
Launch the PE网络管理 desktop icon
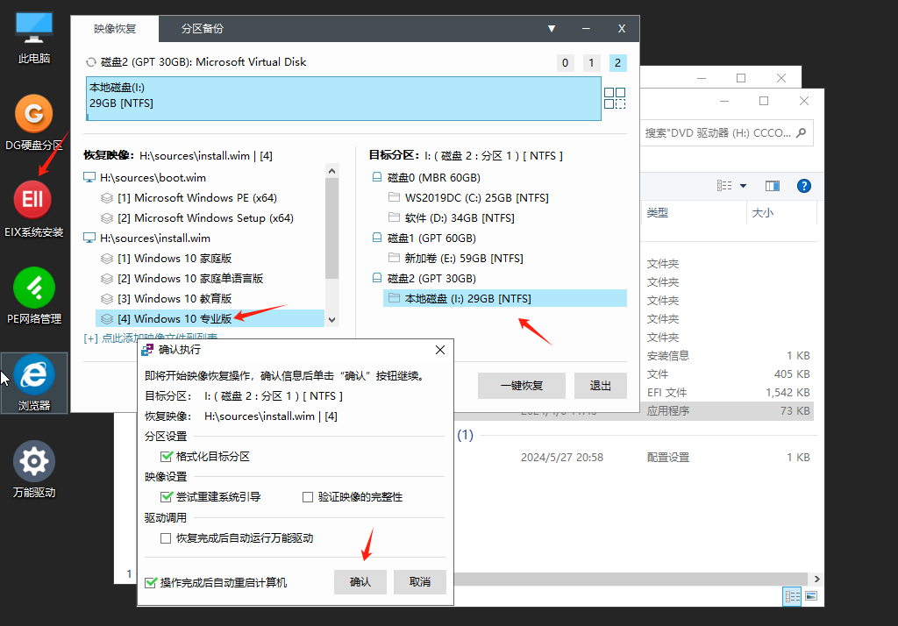click(x=34, y=296)
